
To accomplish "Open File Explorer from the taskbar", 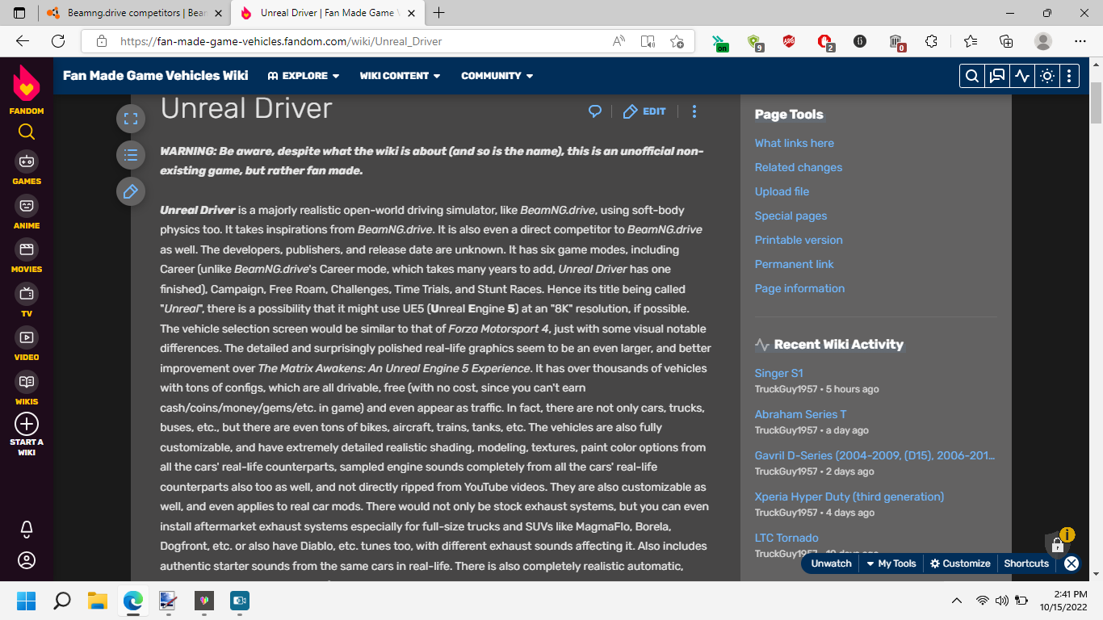I will pyautogui.click(x=98, y=601).
